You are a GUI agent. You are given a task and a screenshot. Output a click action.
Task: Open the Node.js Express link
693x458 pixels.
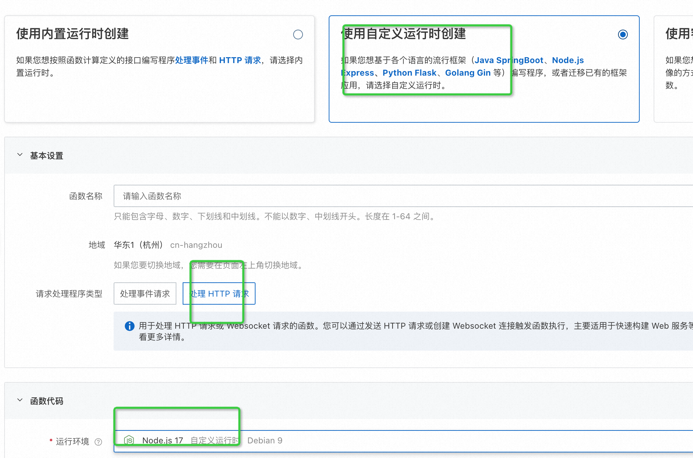pyautogui.click(x=568, y=60)
